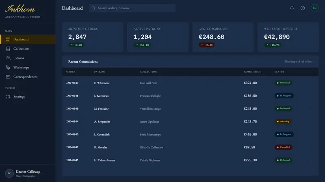The width and height of the screenshot is (325, 182).
Task: Click collection Cobalt Diplomat
Action: point(150,160)
